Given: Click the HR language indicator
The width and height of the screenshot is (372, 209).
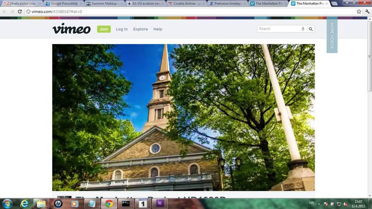Looking at the screenshot, I should (x=311, y=203).
